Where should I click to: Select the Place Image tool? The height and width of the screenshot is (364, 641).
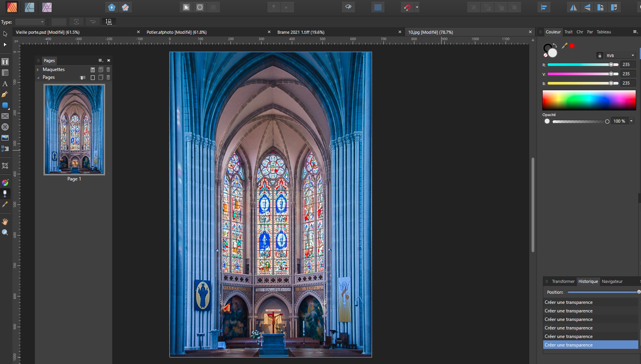click(x=5, y=138)
